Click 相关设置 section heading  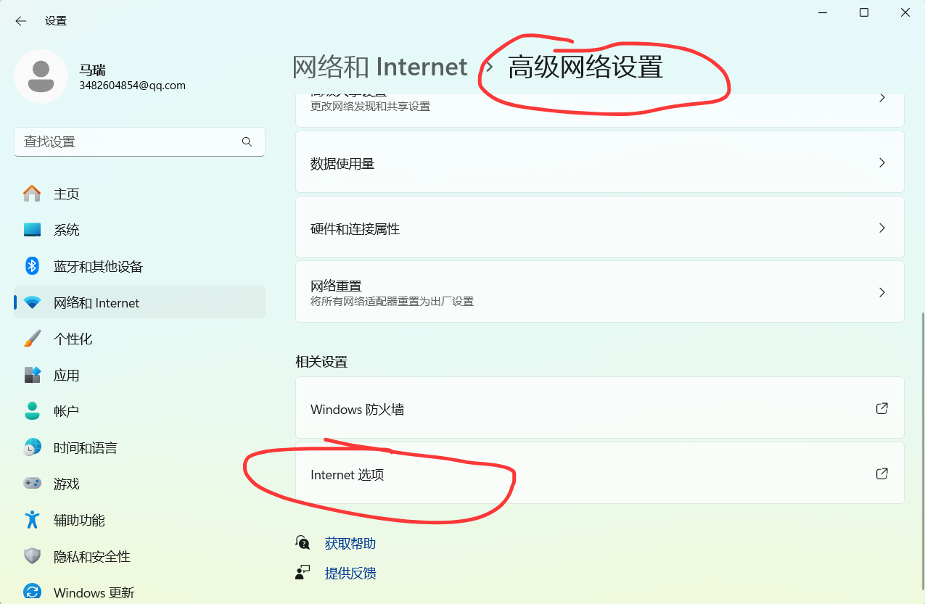(x=321, y=361)
